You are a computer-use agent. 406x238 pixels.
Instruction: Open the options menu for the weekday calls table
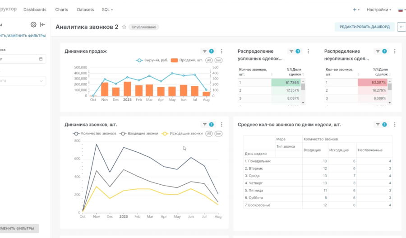point(395,125)
